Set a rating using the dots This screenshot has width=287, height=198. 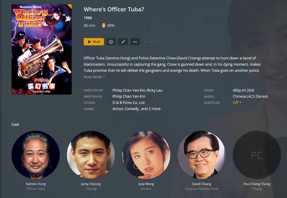[152, 42]
